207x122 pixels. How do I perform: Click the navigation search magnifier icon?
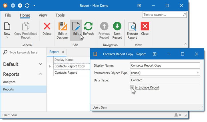pos(5,52)
